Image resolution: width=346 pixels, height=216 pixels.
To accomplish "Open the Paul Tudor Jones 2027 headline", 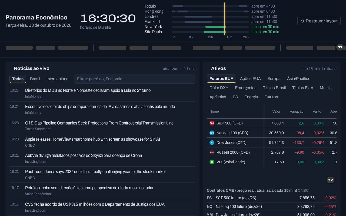I will tap(95, 172).
